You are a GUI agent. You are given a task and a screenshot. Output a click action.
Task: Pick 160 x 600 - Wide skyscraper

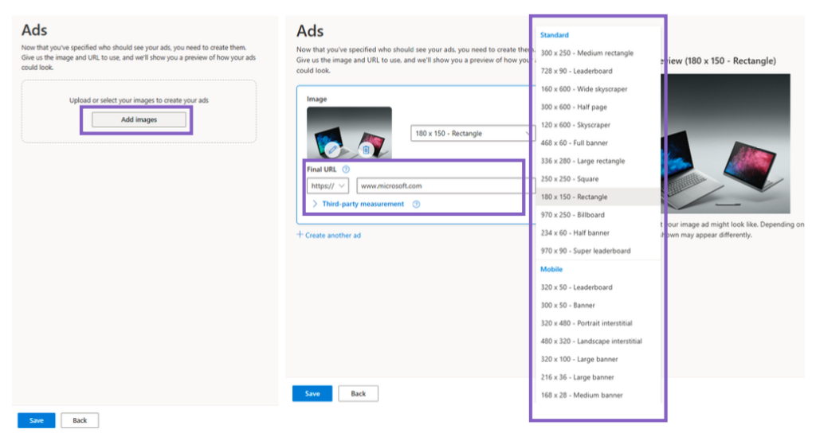(x=585, y=89)
